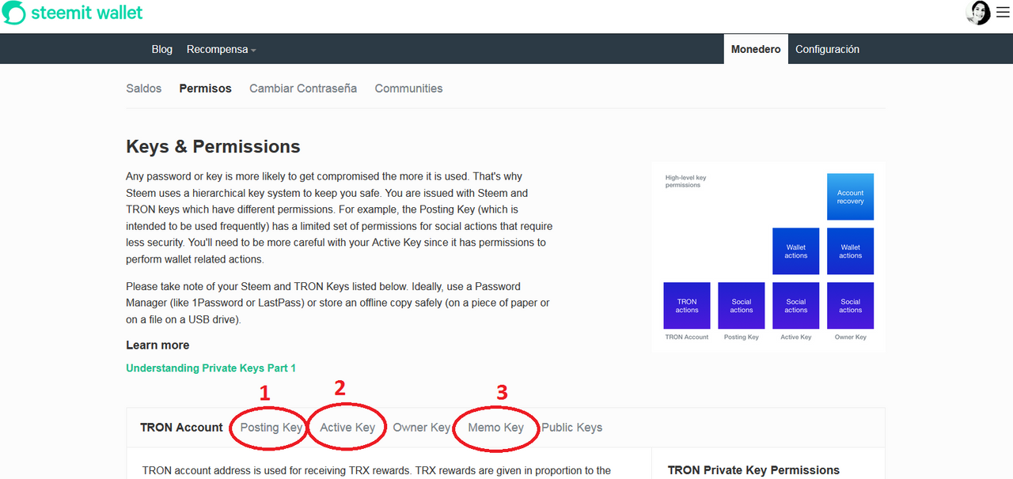The height and width of the screenshot is (479, 1013).
Task: Select the TRON Account tab
Action: coord(181,428)
